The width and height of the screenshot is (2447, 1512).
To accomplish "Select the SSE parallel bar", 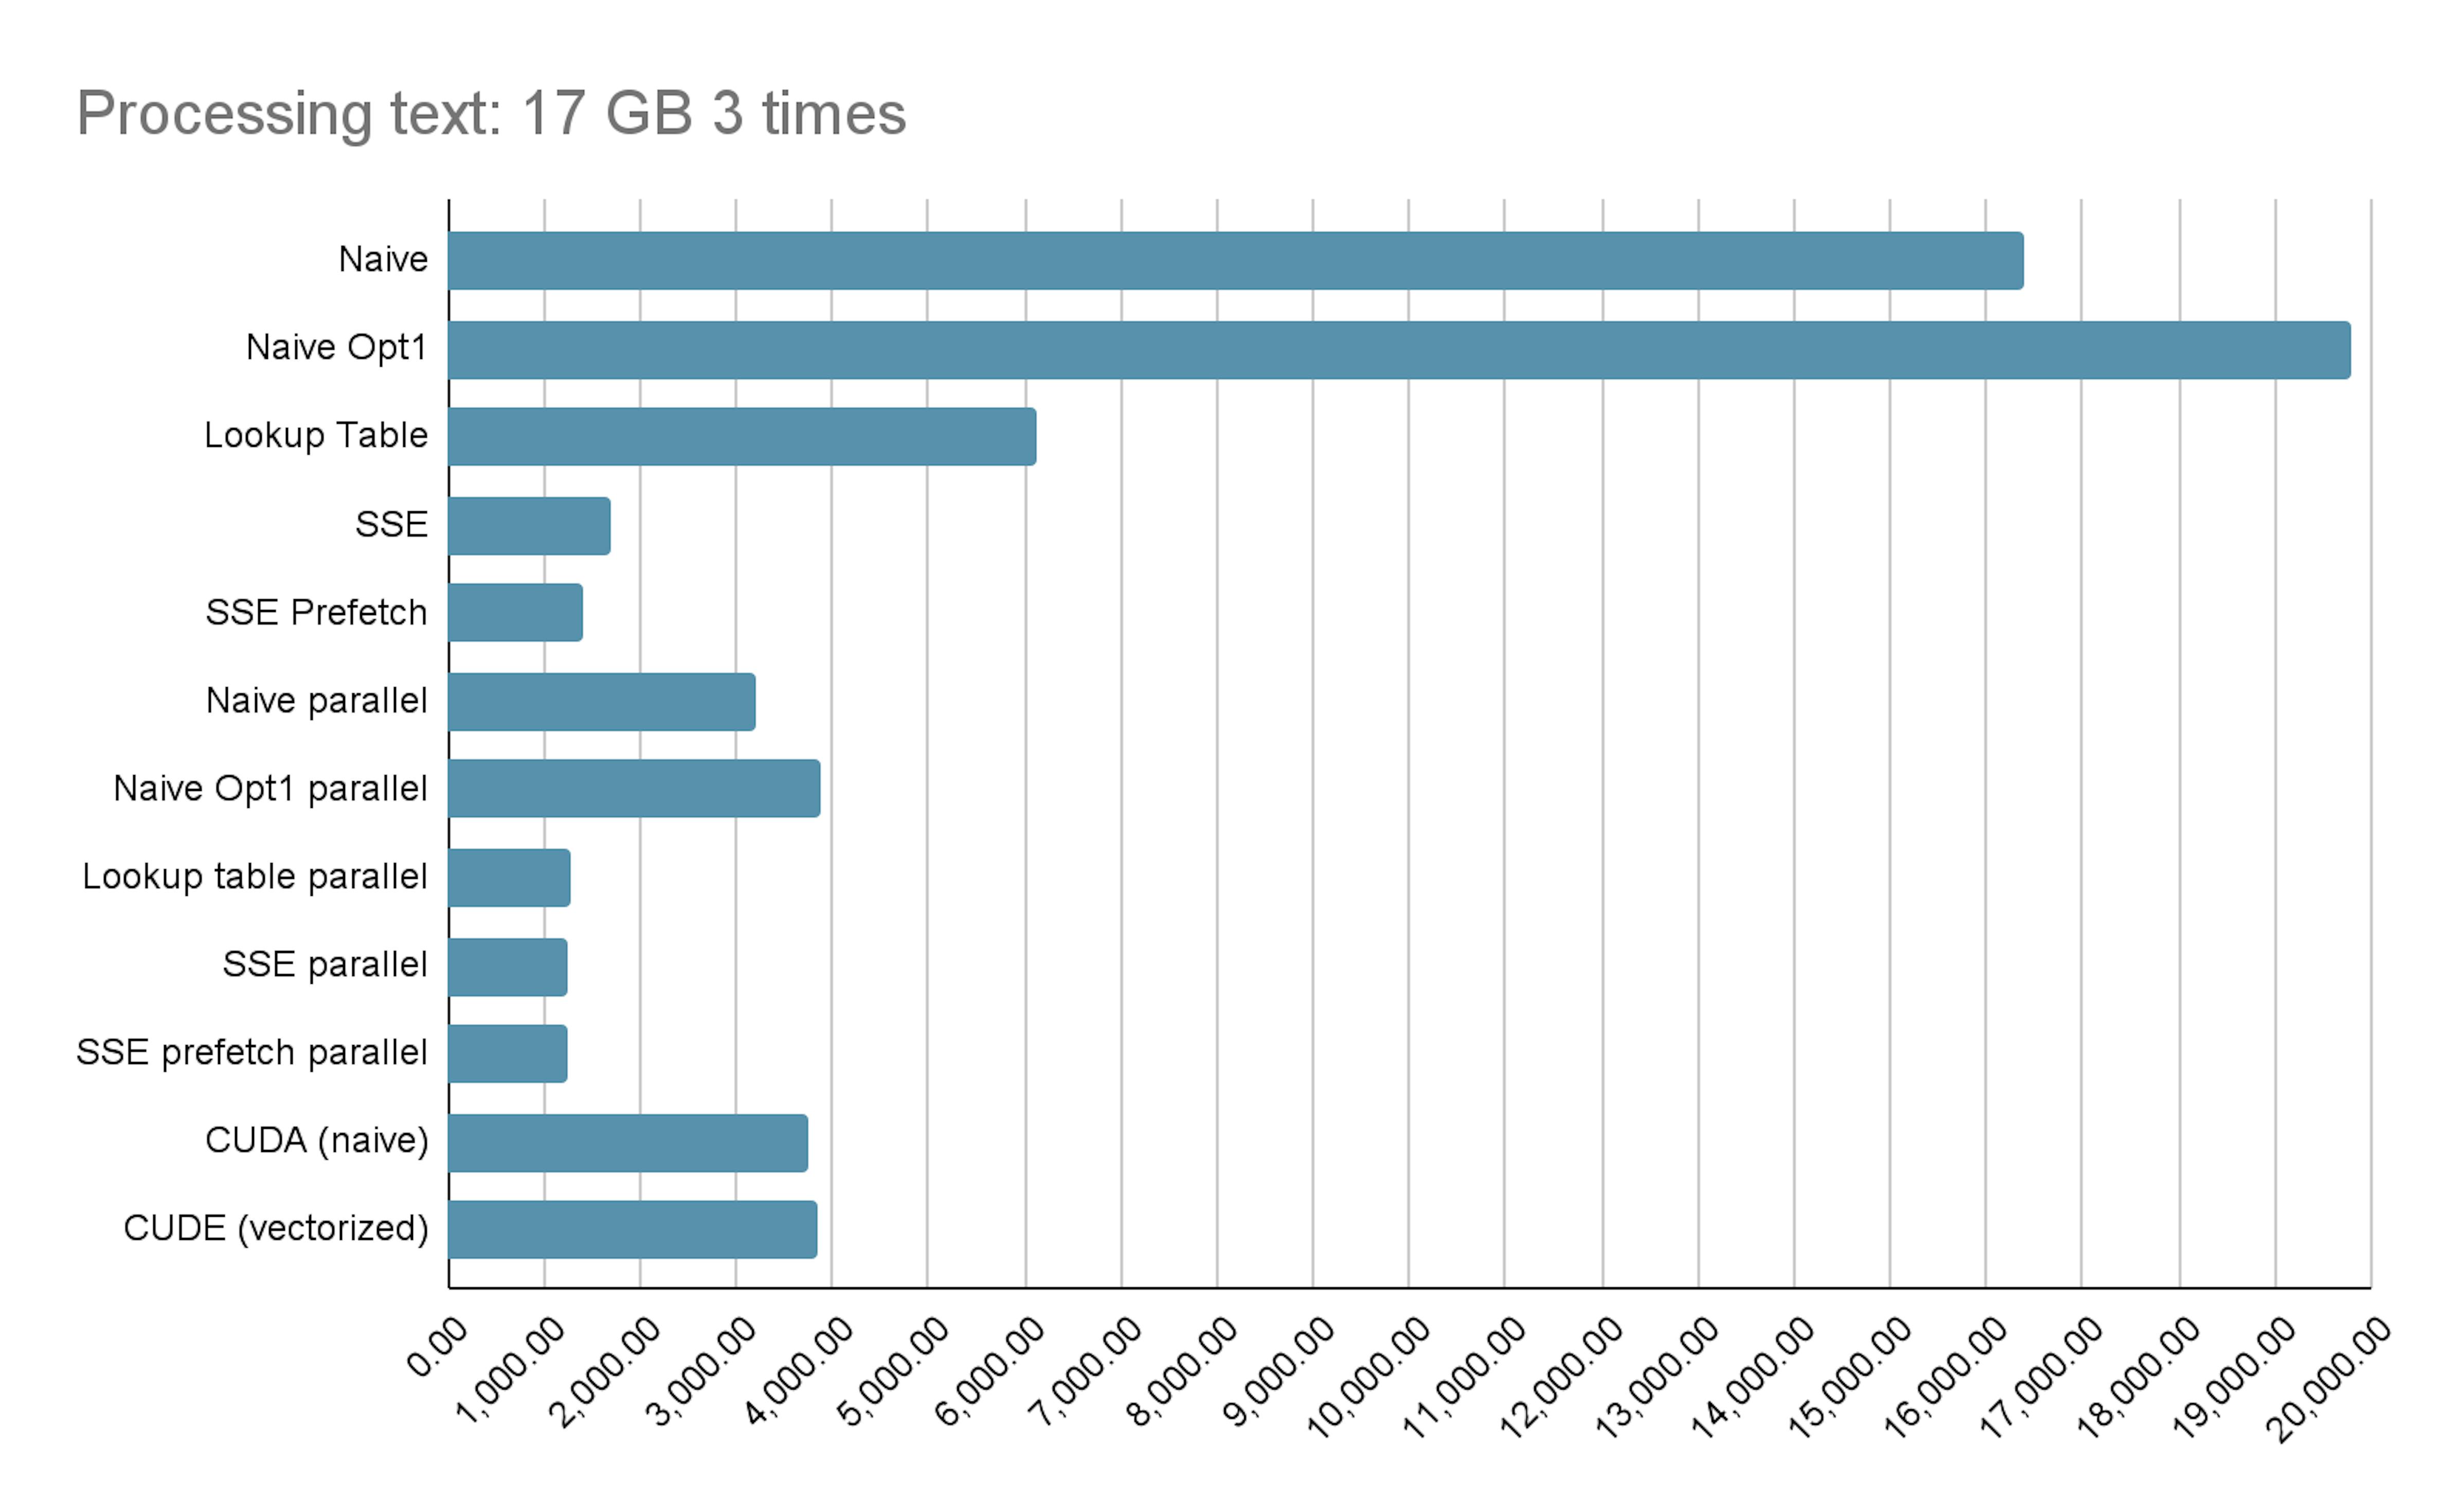I will [507, 967].
